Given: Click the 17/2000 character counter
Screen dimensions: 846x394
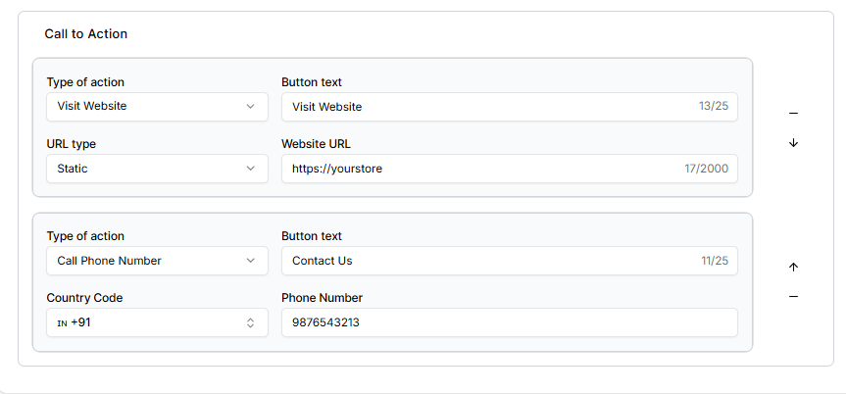Looking at the screenshot, I should [706, 169].
